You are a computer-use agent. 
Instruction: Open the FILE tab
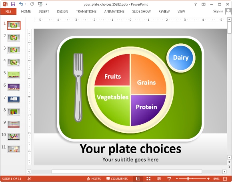8,11
